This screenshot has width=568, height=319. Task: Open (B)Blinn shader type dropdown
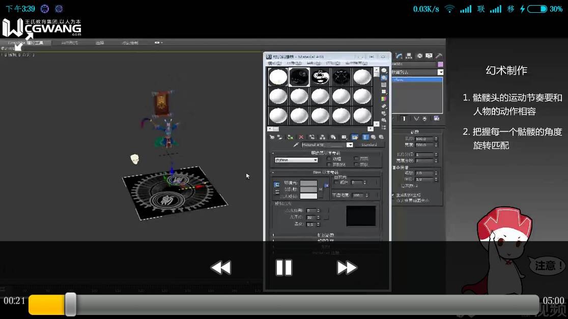coord(296,160)
